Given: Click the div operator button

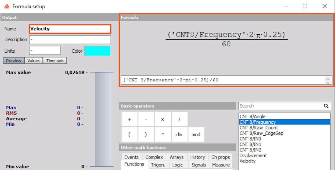Looking at the screenshot, I should (x=180, y=135).
